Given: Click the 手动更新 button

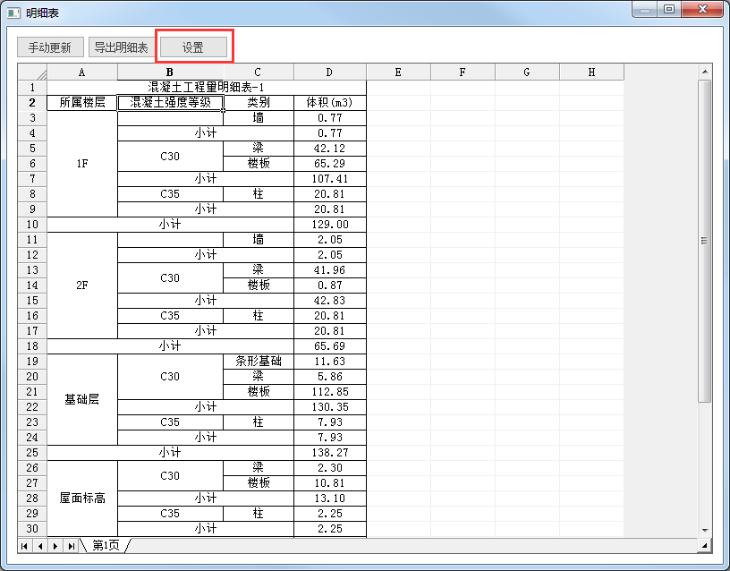Looking at the screenshot, I should tap(50, 47).
